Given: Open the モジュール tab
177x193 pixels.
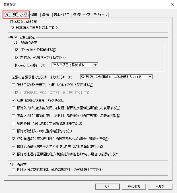Looking at the screenshot, I should point(100,15).
